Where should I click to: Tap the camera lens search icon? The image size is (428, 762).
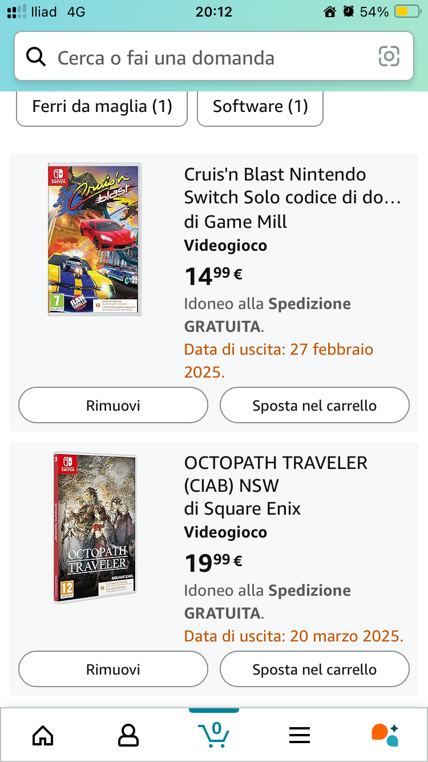coord(389,57)
